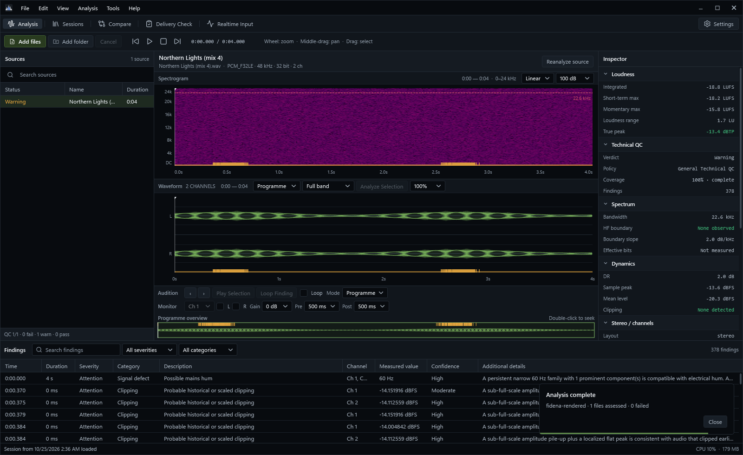The width and height of the screenshot is (743, 455).
Task: Toggle the R monitor channel checkbox
Action: point(236,306)
